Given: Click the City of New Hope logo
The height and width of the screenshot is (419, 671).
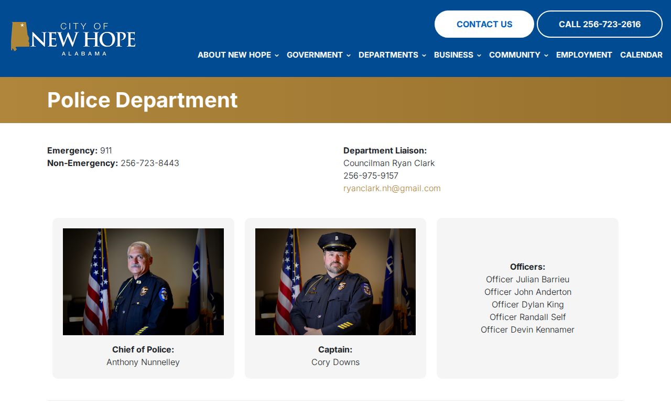Looking at the screenshot, I should (x=73, y=38).
